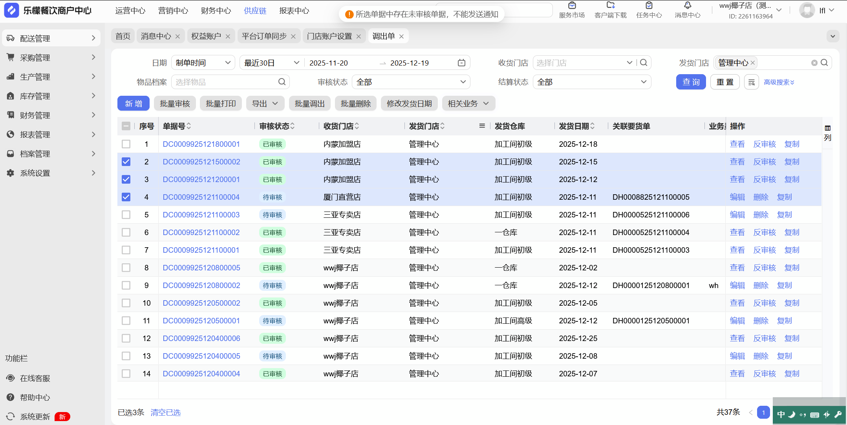Screen dimensions: 847x425
Task: Open the 审核状态 dropdown
Action: tap(411, 82)
